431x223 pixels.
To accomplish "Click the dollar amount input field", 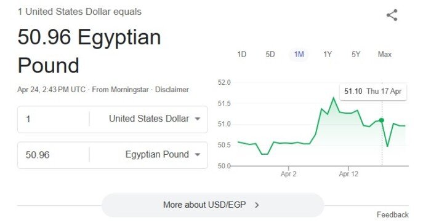I will coord(54,119).
